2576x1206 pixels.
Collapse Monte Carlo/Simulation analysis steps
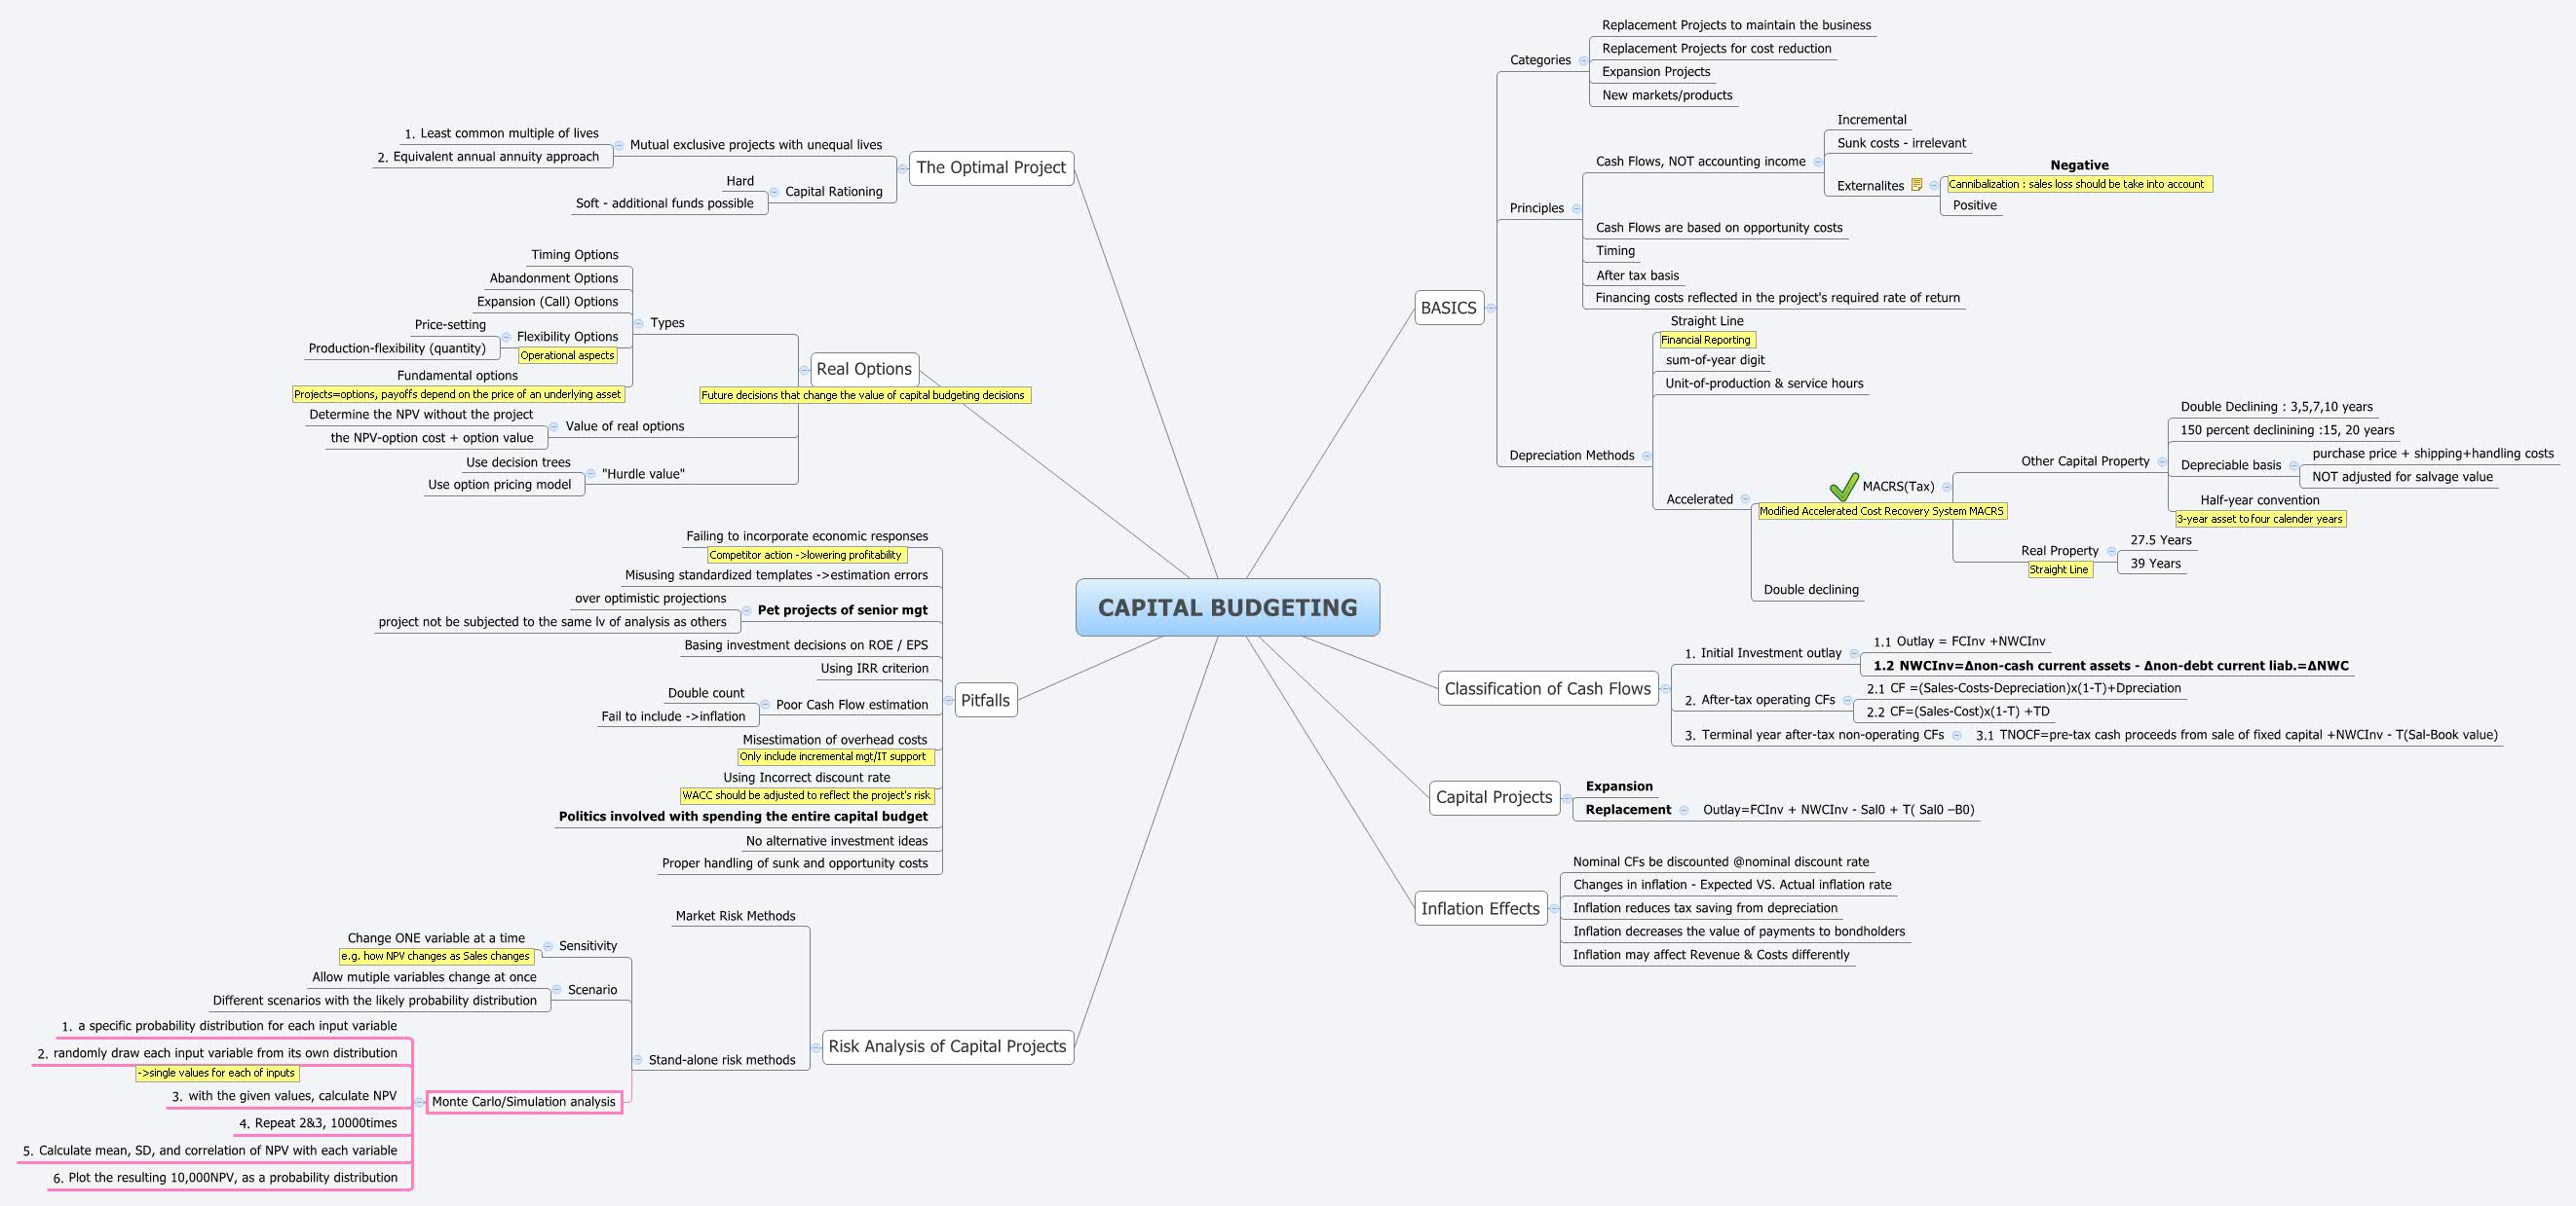point(420,1102)
